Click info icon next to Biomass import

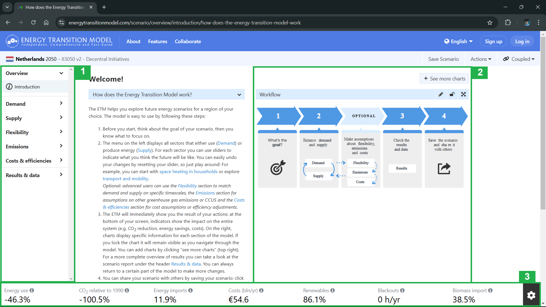click(x=491, y=291)
